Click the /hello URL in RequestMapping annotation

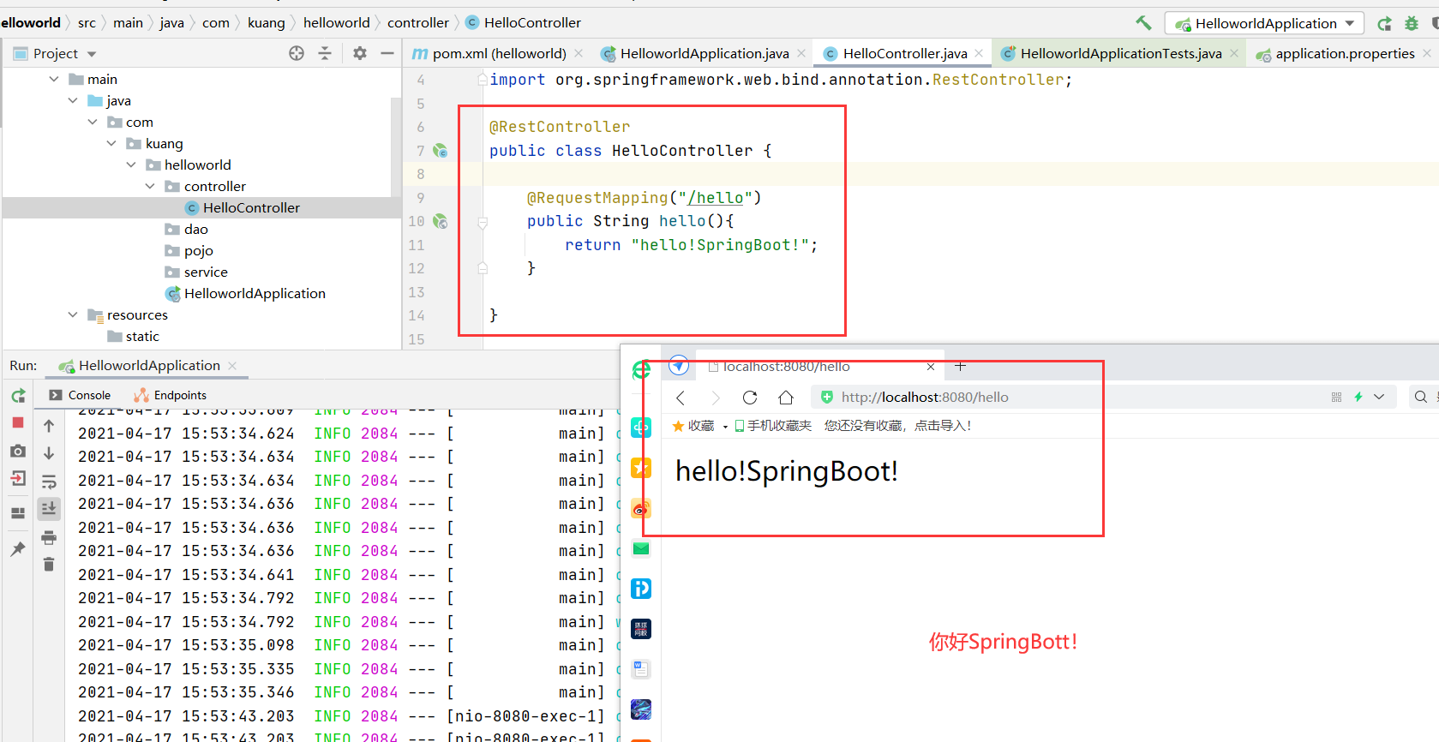[715, 198]
